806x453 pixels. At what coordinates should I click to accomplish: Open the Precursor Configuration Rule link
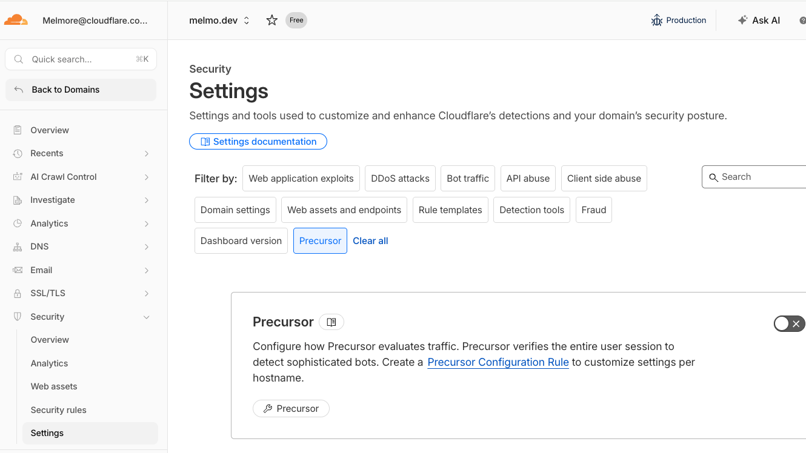tap(498, 362)
